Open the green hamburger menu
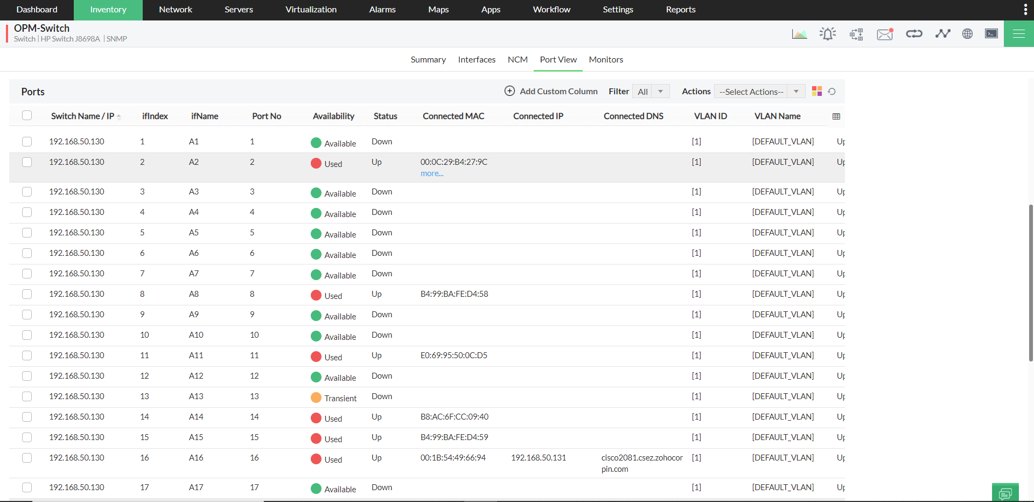 1018,34
